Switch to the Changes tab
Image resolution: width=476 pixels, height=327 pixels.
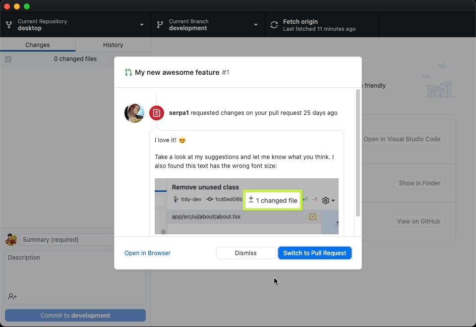pyautogui.click(x=38, y=45)
